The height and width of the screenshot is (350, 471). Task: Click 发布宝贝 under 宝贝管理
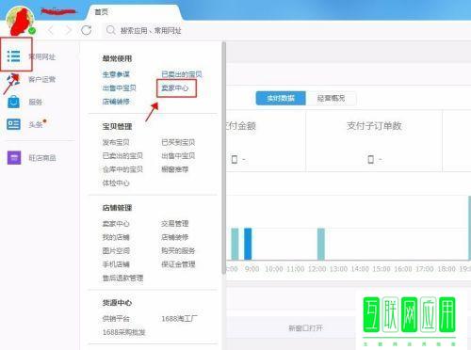(116, 142)
